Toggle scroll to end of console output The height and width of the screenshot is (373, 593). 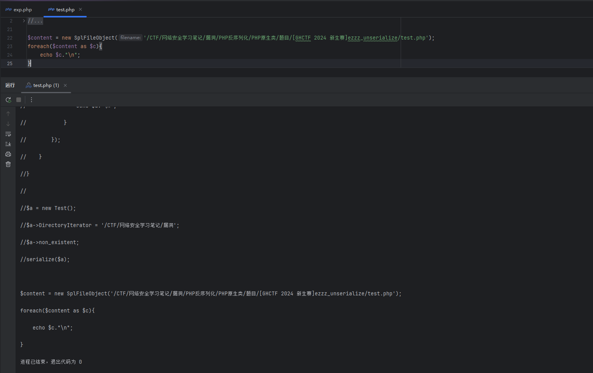point(8,144)
